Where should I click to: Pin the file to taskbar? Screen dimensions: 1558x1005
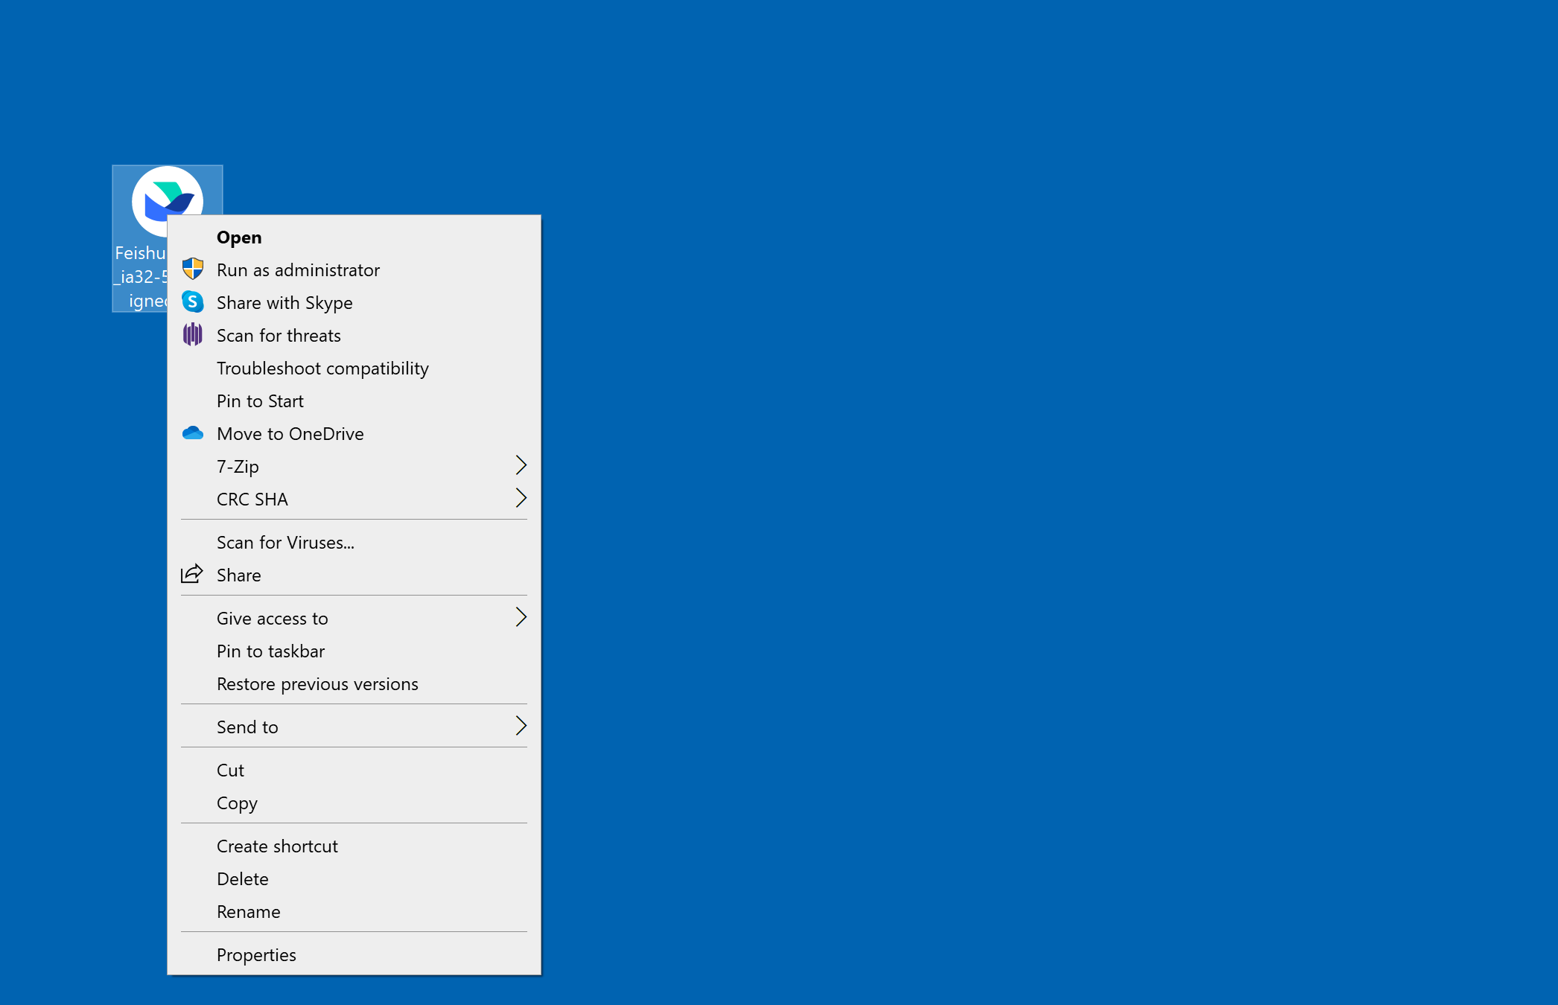[270, 651]
